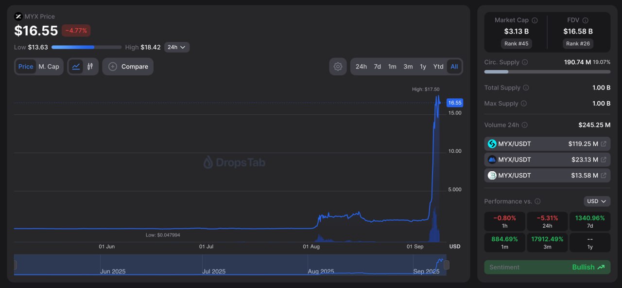Click the Compare button
The height and width of the screenshot is (288, 622).
click(x=128, y=67)
